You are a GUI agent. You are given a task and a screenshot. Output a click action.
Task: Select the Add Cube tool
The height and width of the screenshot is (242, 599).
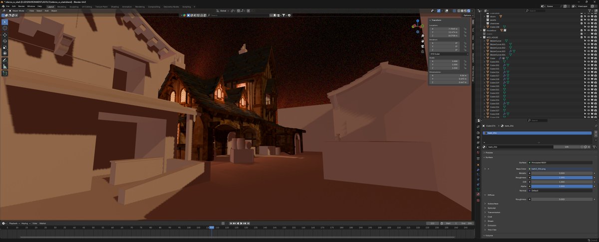pos(5,73)
